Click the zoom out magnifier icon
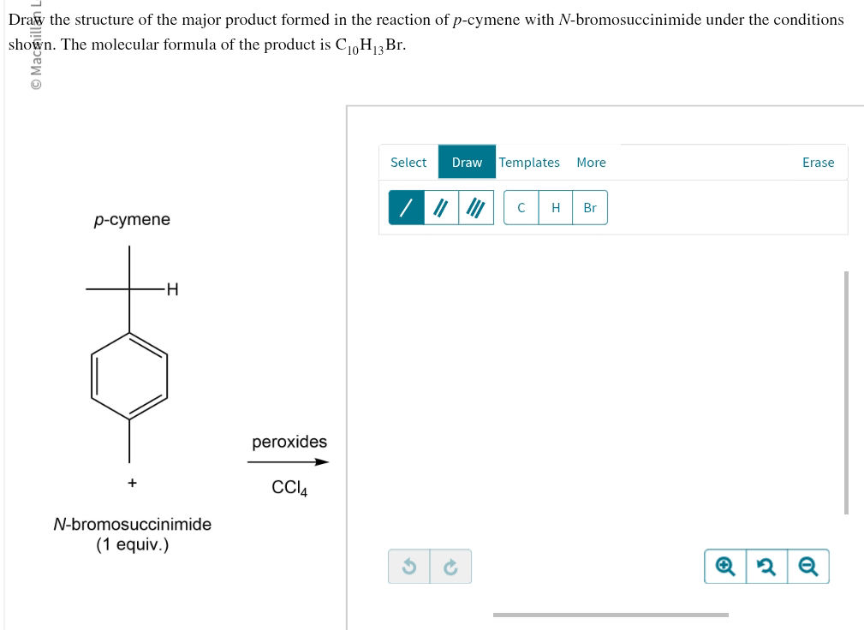The image size is (864, 630). (x=808, y=566)
